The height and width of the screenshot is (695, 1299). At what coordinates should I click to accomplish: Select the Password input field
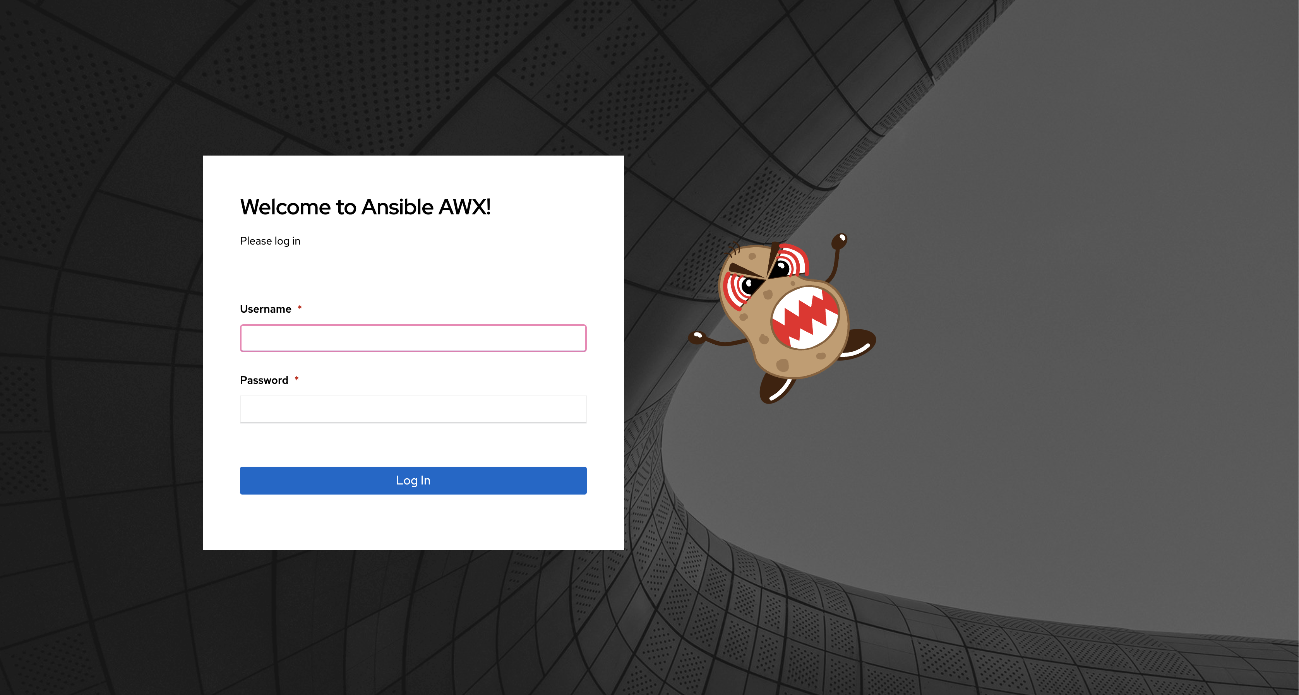pos(413,409)
